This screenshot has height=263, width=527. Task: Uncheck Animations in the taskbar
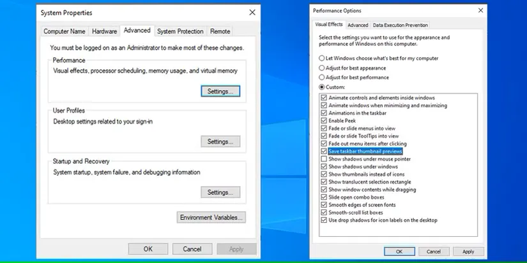tap(324, 113)
